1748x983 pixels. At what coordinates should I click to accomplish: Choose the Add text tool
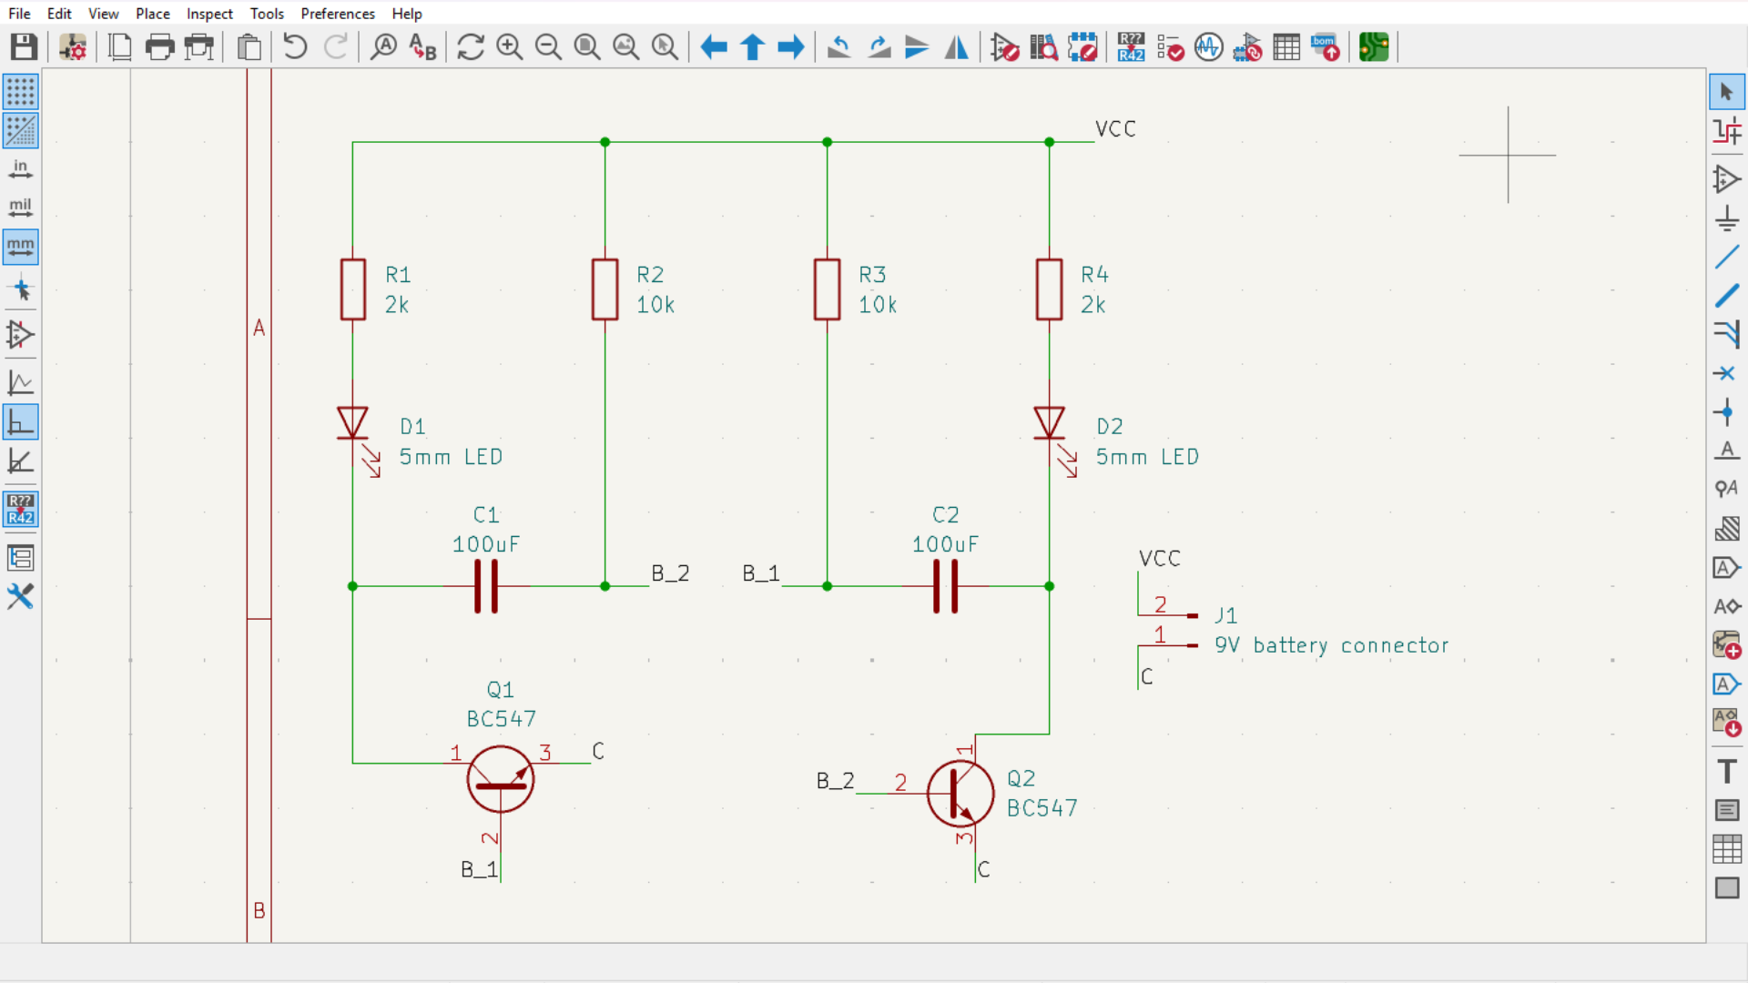tap(1726, 771)
